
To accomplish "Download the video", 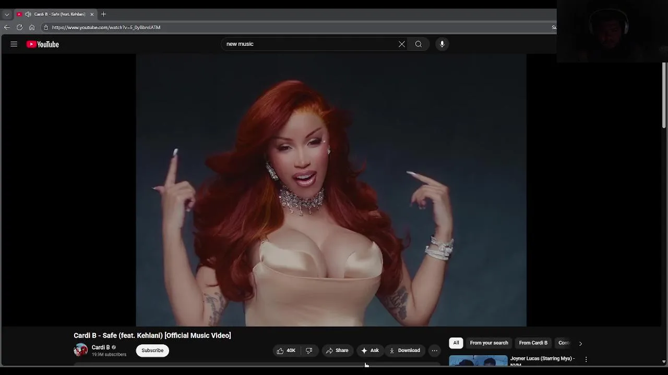I will click(405, 351).
